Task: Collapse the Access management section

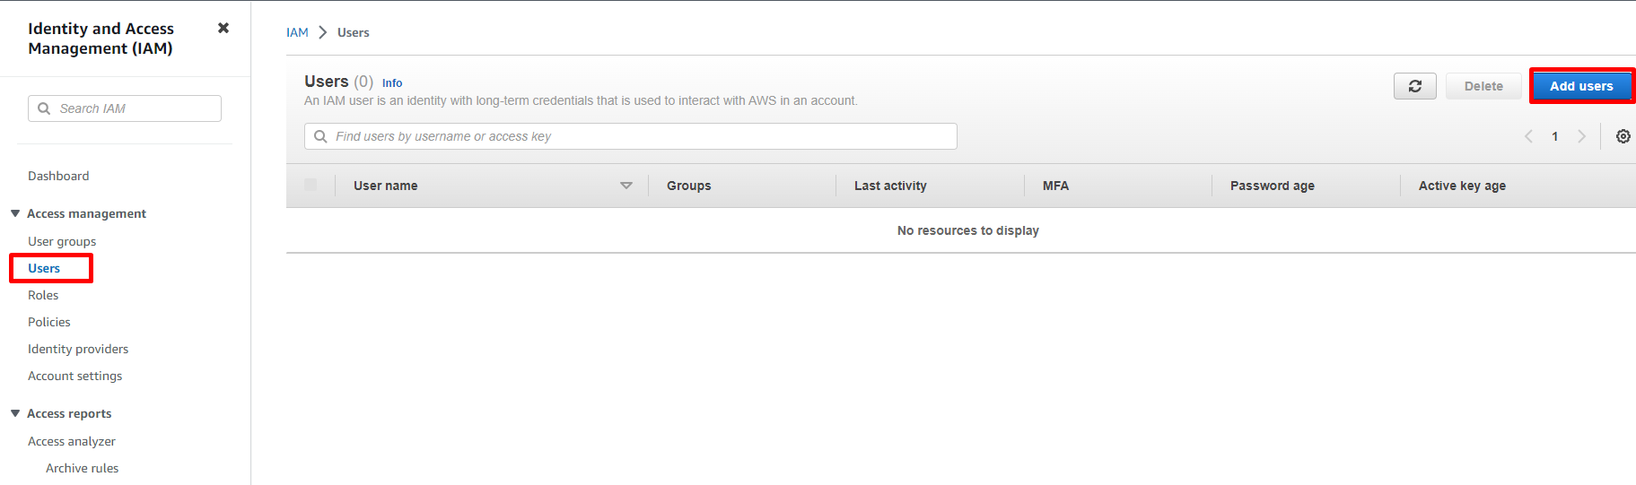Action: [x=15, y=213]
